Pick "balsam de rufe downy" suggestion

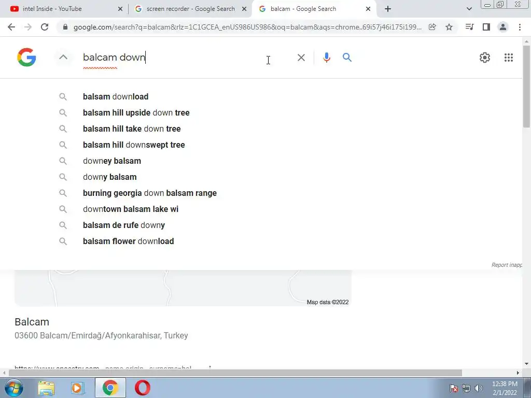[x=124, y=225]
